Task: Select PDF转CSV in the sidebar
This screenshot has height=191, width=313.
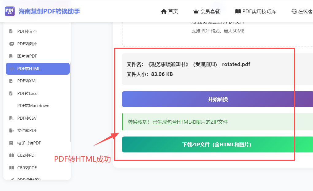Action: 38,118
